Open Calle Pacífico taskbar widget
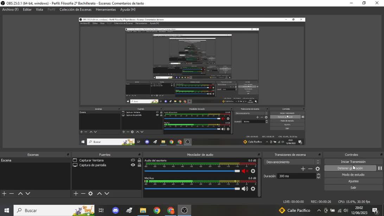Image resolution: width=384 pixels, height=216 pixels. point(295,210)
